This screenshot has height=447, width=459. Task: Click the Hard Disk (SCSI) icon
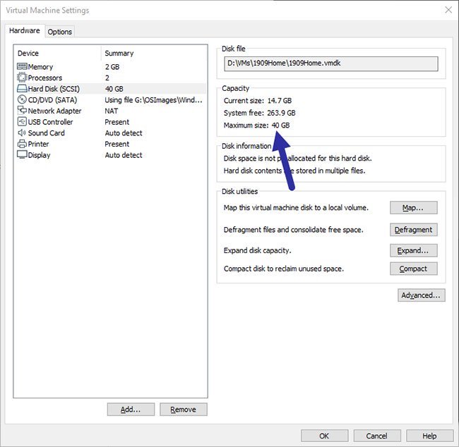pos(21,89)
